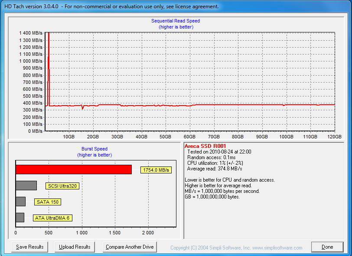Click the SCSI Ultra320 label
This screenshot has width=352, height=256.
pos(62,186)
